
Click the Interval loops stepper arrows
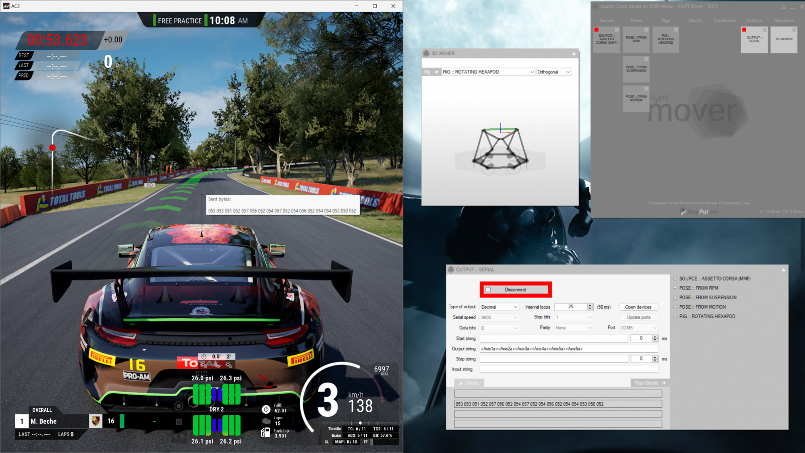(590, 307)
